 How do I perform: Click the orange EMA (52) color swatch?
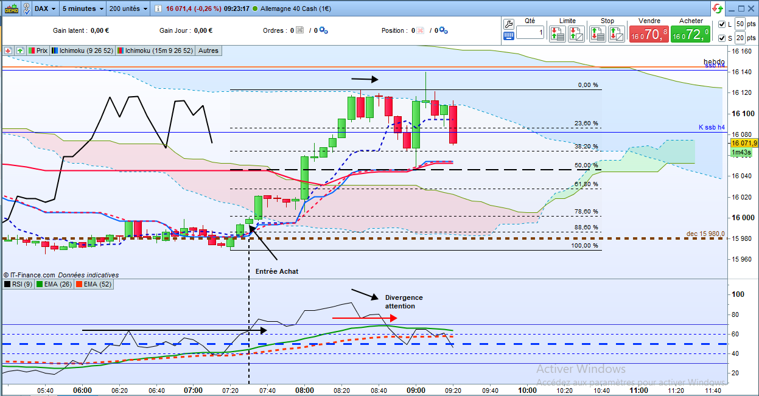tap(79, 284)
